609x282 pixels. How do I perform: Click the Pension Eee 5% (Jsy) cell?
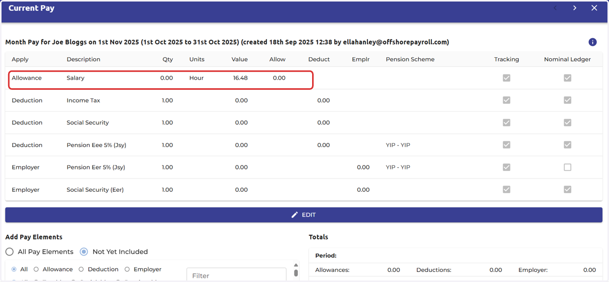96,145
